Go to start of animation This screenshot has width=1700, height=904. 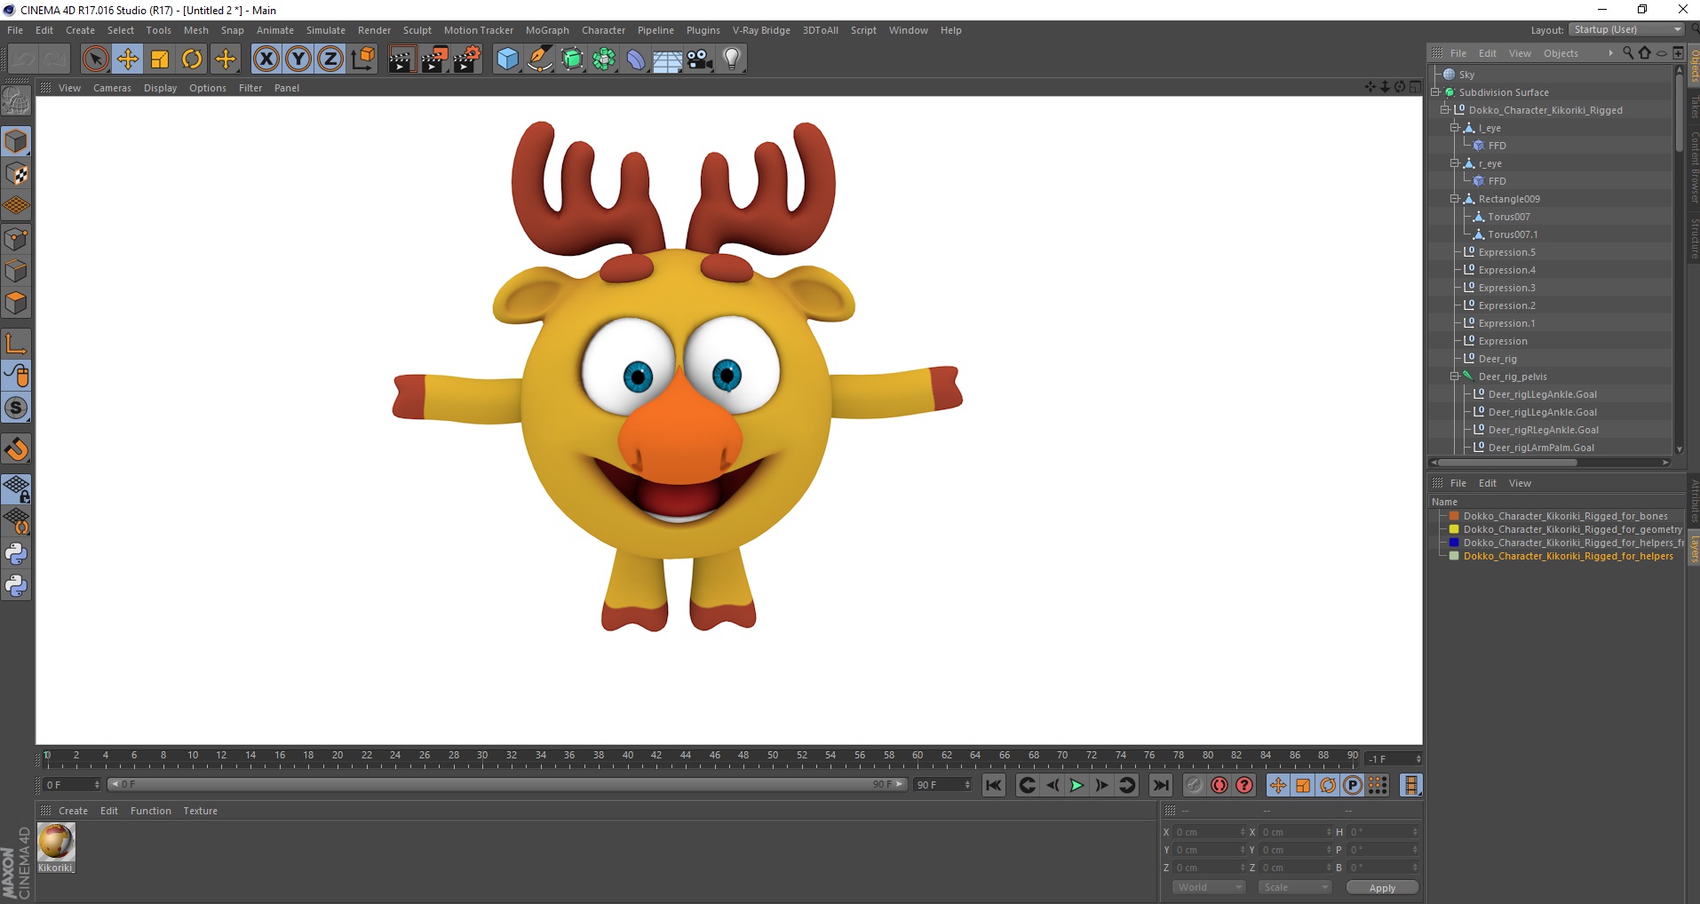coord(994,785)
